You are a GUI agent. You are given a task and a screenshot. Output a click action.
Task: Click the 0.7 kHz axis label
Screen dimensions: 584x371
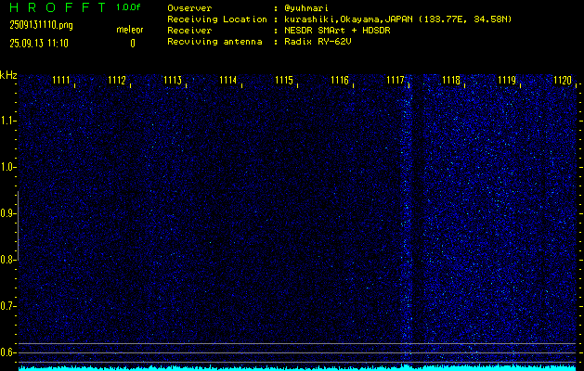(7, 306)
